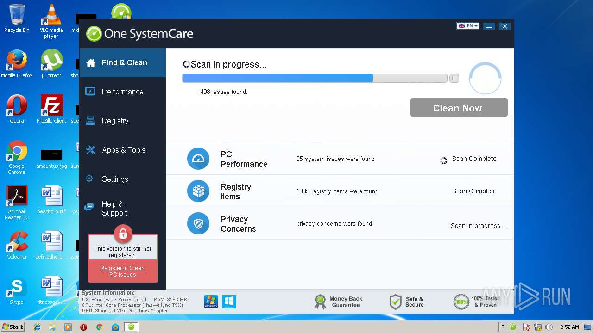The width and height of the screenshot is (593, 333).
Task: Click the Settings gear icon
Action: [x=89, y=179]
